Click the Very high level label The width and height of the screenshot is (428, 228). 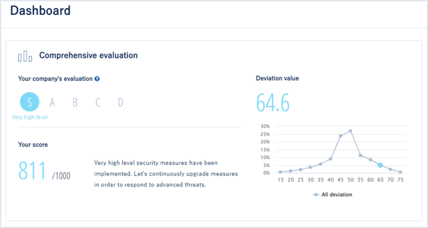(30, 117)
